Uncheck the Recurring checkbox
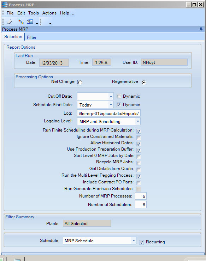The image size is (206, 261). pos(141,242)
